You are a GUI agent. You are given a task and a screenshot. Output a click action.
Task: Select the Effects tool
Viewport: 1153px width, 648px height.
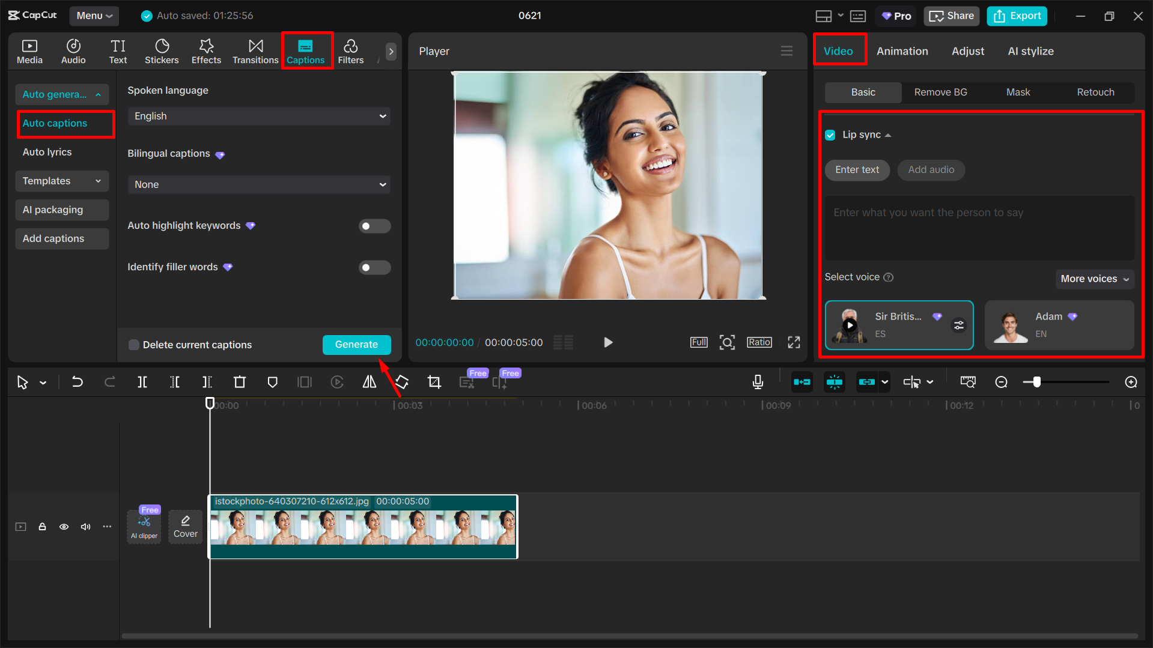206,51
